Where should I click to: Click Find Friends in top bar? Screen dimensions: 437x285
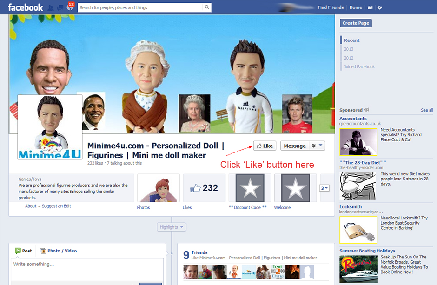[331, 7]
